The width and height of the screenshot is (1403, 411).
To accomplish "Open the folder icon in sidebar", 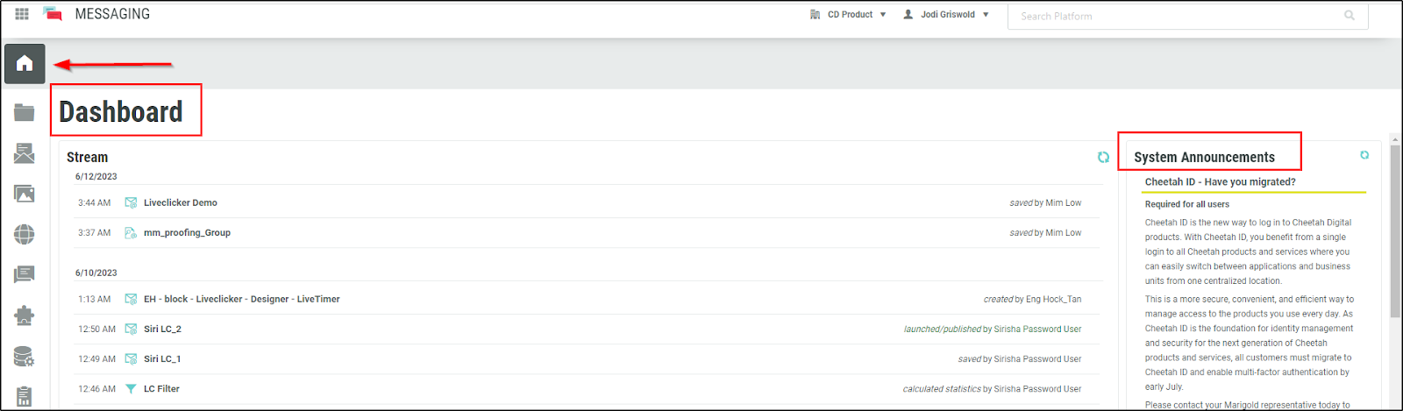I will [x=25, y=112].
